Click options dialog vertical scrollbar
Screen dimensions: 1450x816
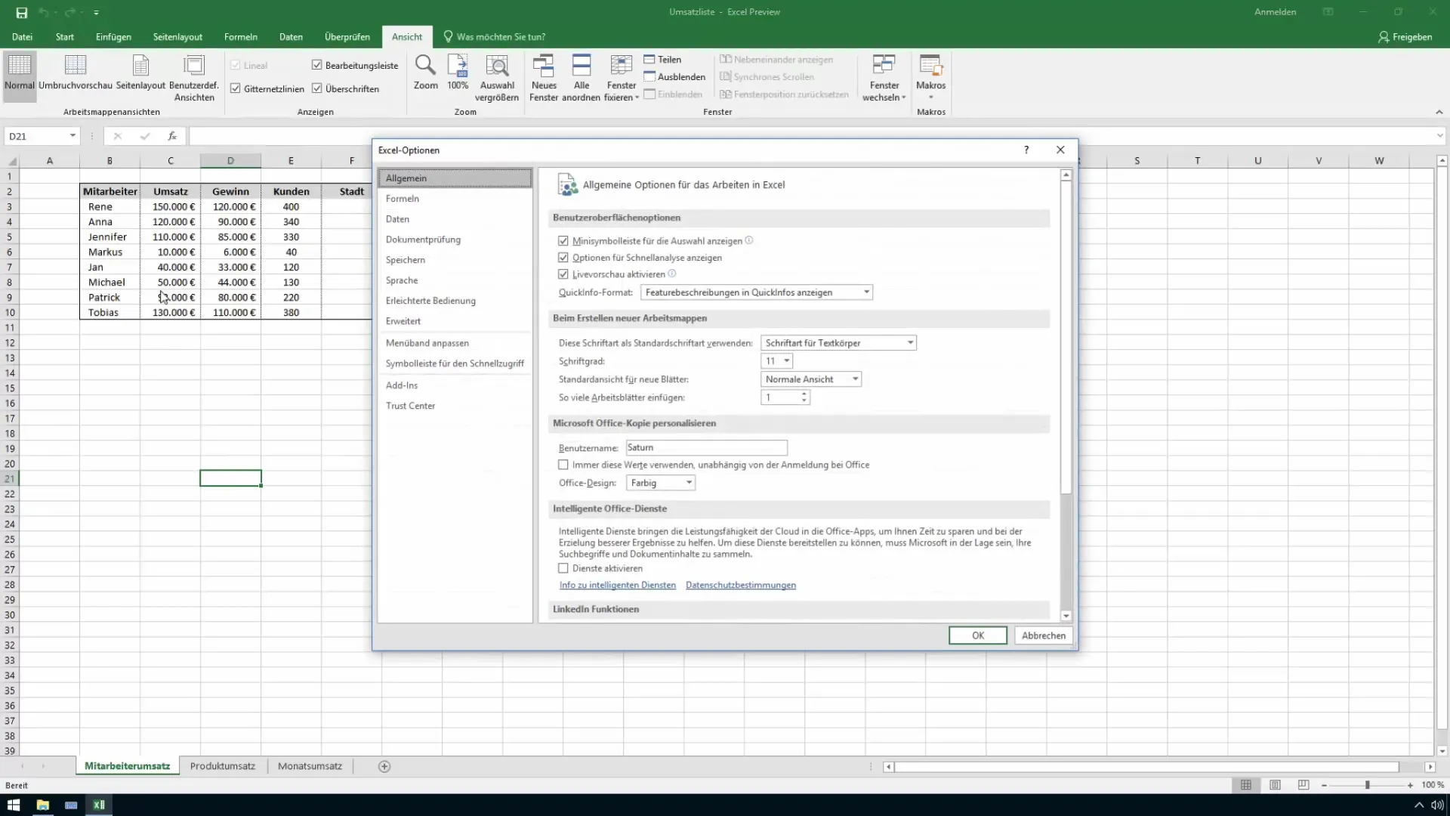click(1066, 337)
